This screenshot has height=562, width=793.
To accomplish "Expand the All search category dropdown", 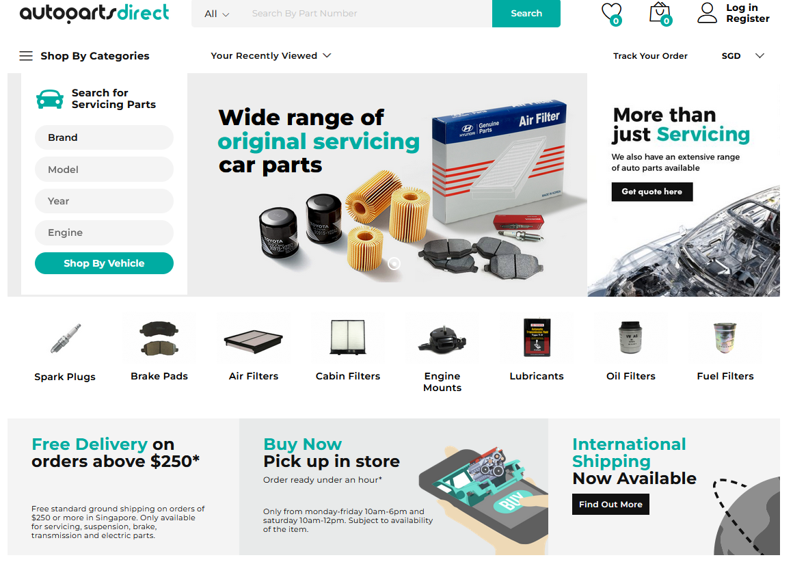I will pos(217,14).
